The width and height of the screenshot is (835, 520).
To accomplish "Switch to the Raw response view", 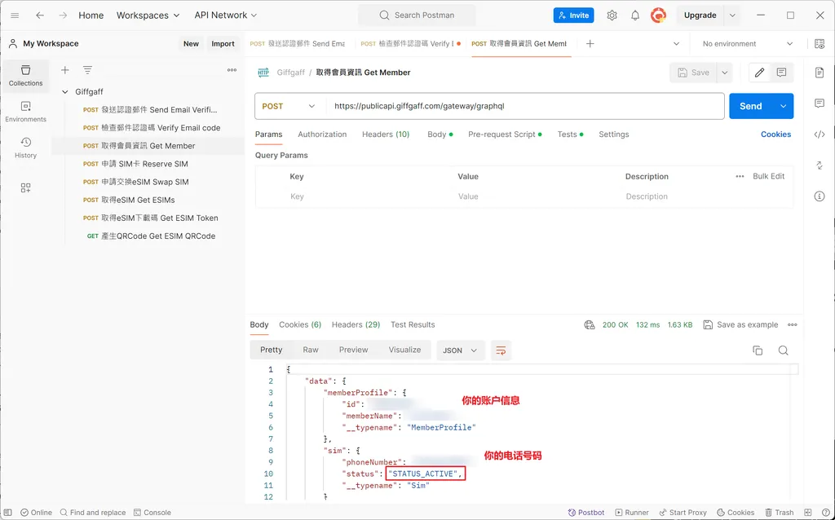I will 311,350.
